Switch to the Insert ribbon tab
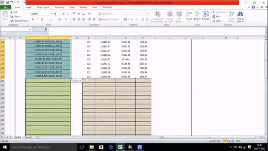The width and height of the screenshot is (268, 151). (x=28, y=8)
